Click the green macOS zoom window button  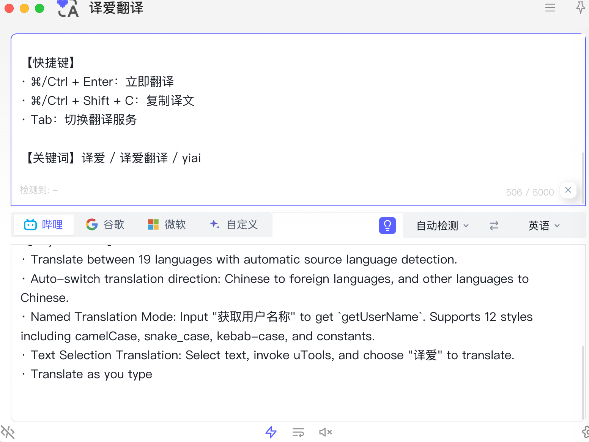coord(39,8)
